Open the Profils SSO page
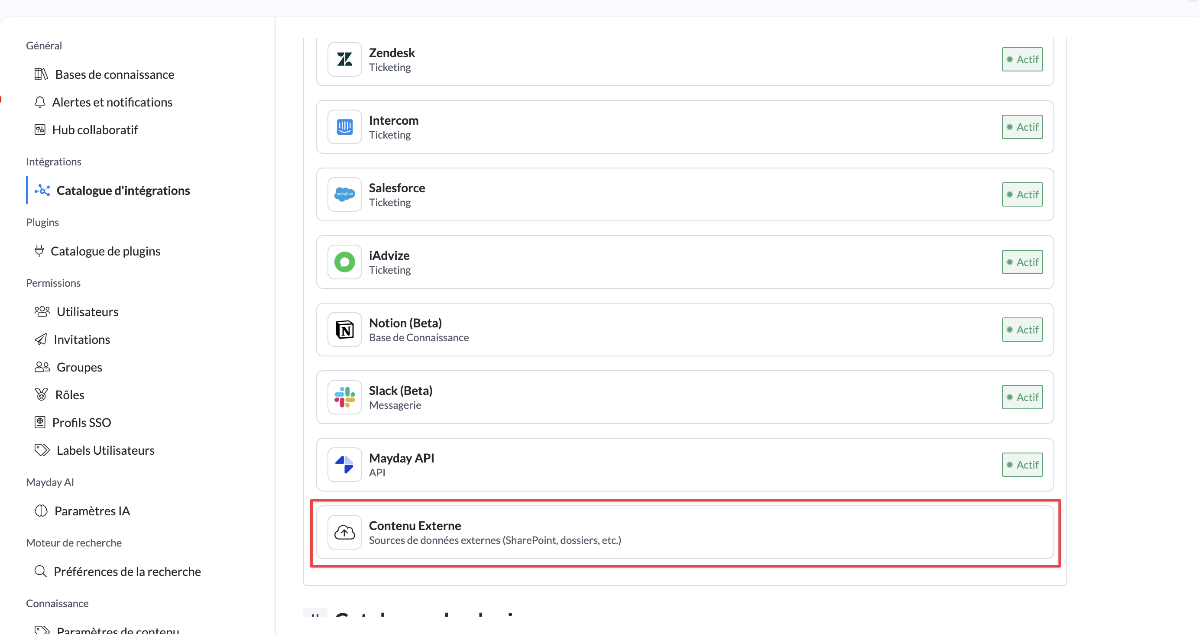Screen dimensions: 1199x634 (x=81, y=422)
